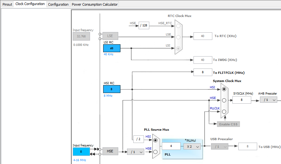Choose LSI in RTC Clock Mux

point(178,48)
